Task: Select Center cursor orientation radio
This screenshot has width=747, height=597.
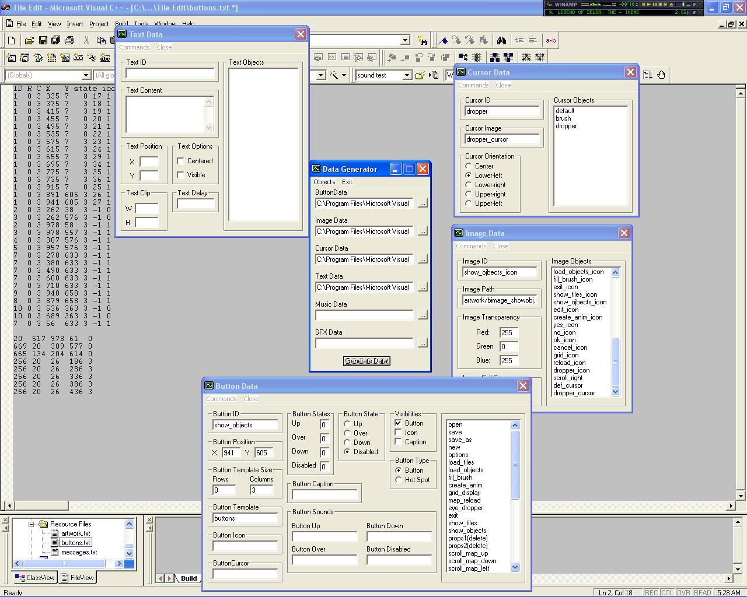Action: (x=469, y=166)
